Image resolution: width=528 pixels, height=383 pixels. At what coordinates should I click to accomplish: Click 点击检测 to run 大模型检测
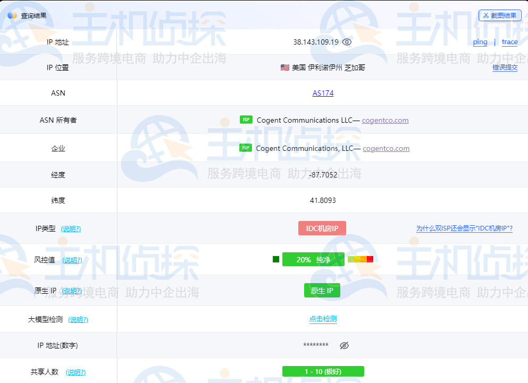(322, 319)
